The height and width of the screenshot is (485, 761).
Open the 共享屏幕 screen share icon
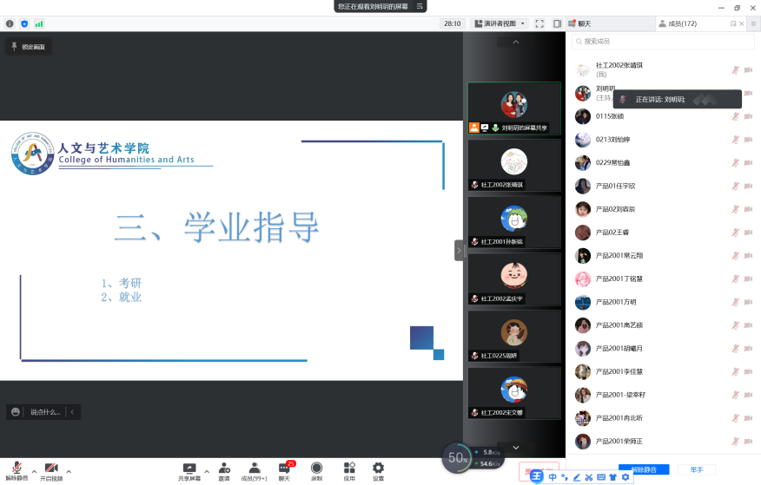pos(189,470)
